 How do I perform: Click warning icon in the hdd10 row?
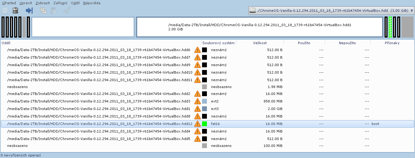tap(197, 72)
